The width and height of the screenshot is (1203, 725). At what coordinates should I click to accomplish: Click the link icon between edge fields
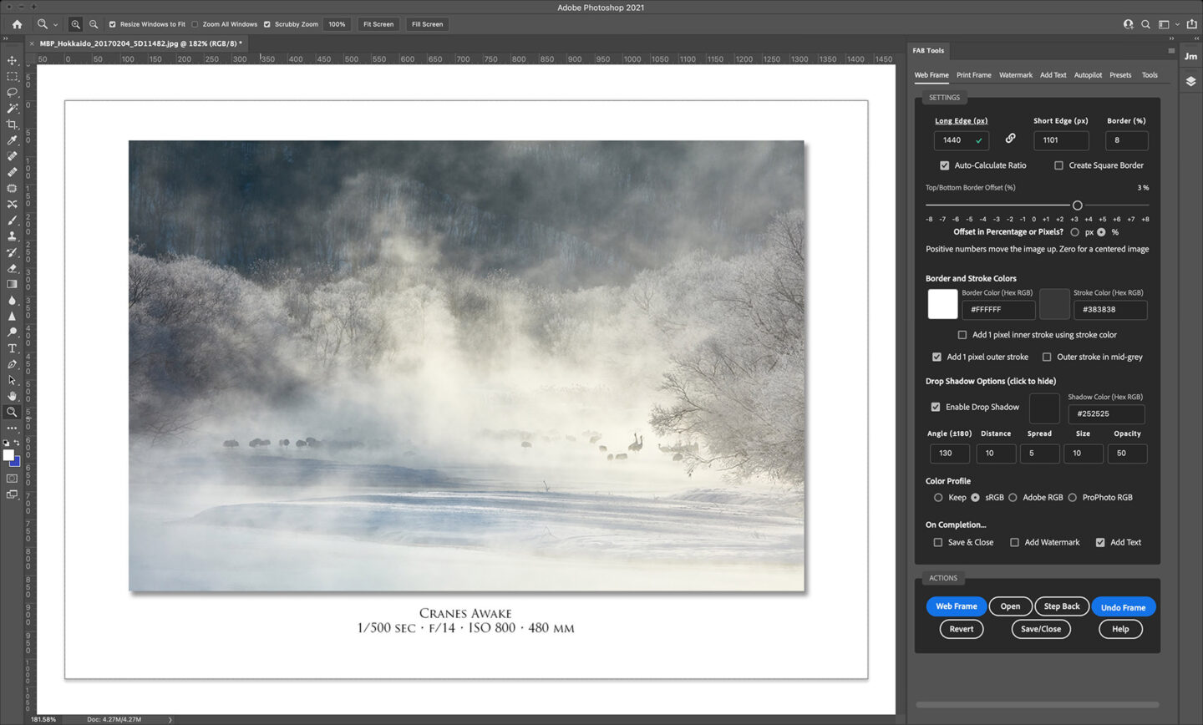coord(1010,139)
